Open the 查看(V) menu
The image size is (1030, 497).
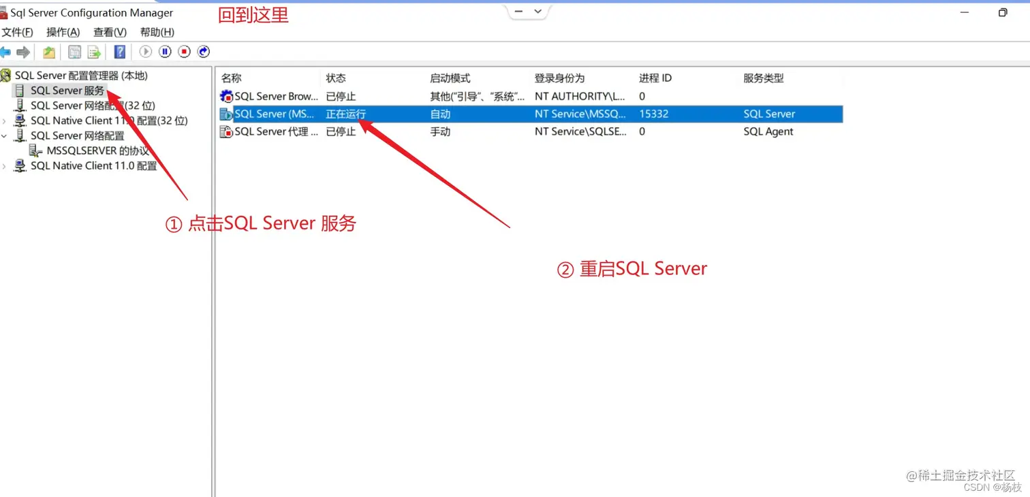[x=110, y=32]
